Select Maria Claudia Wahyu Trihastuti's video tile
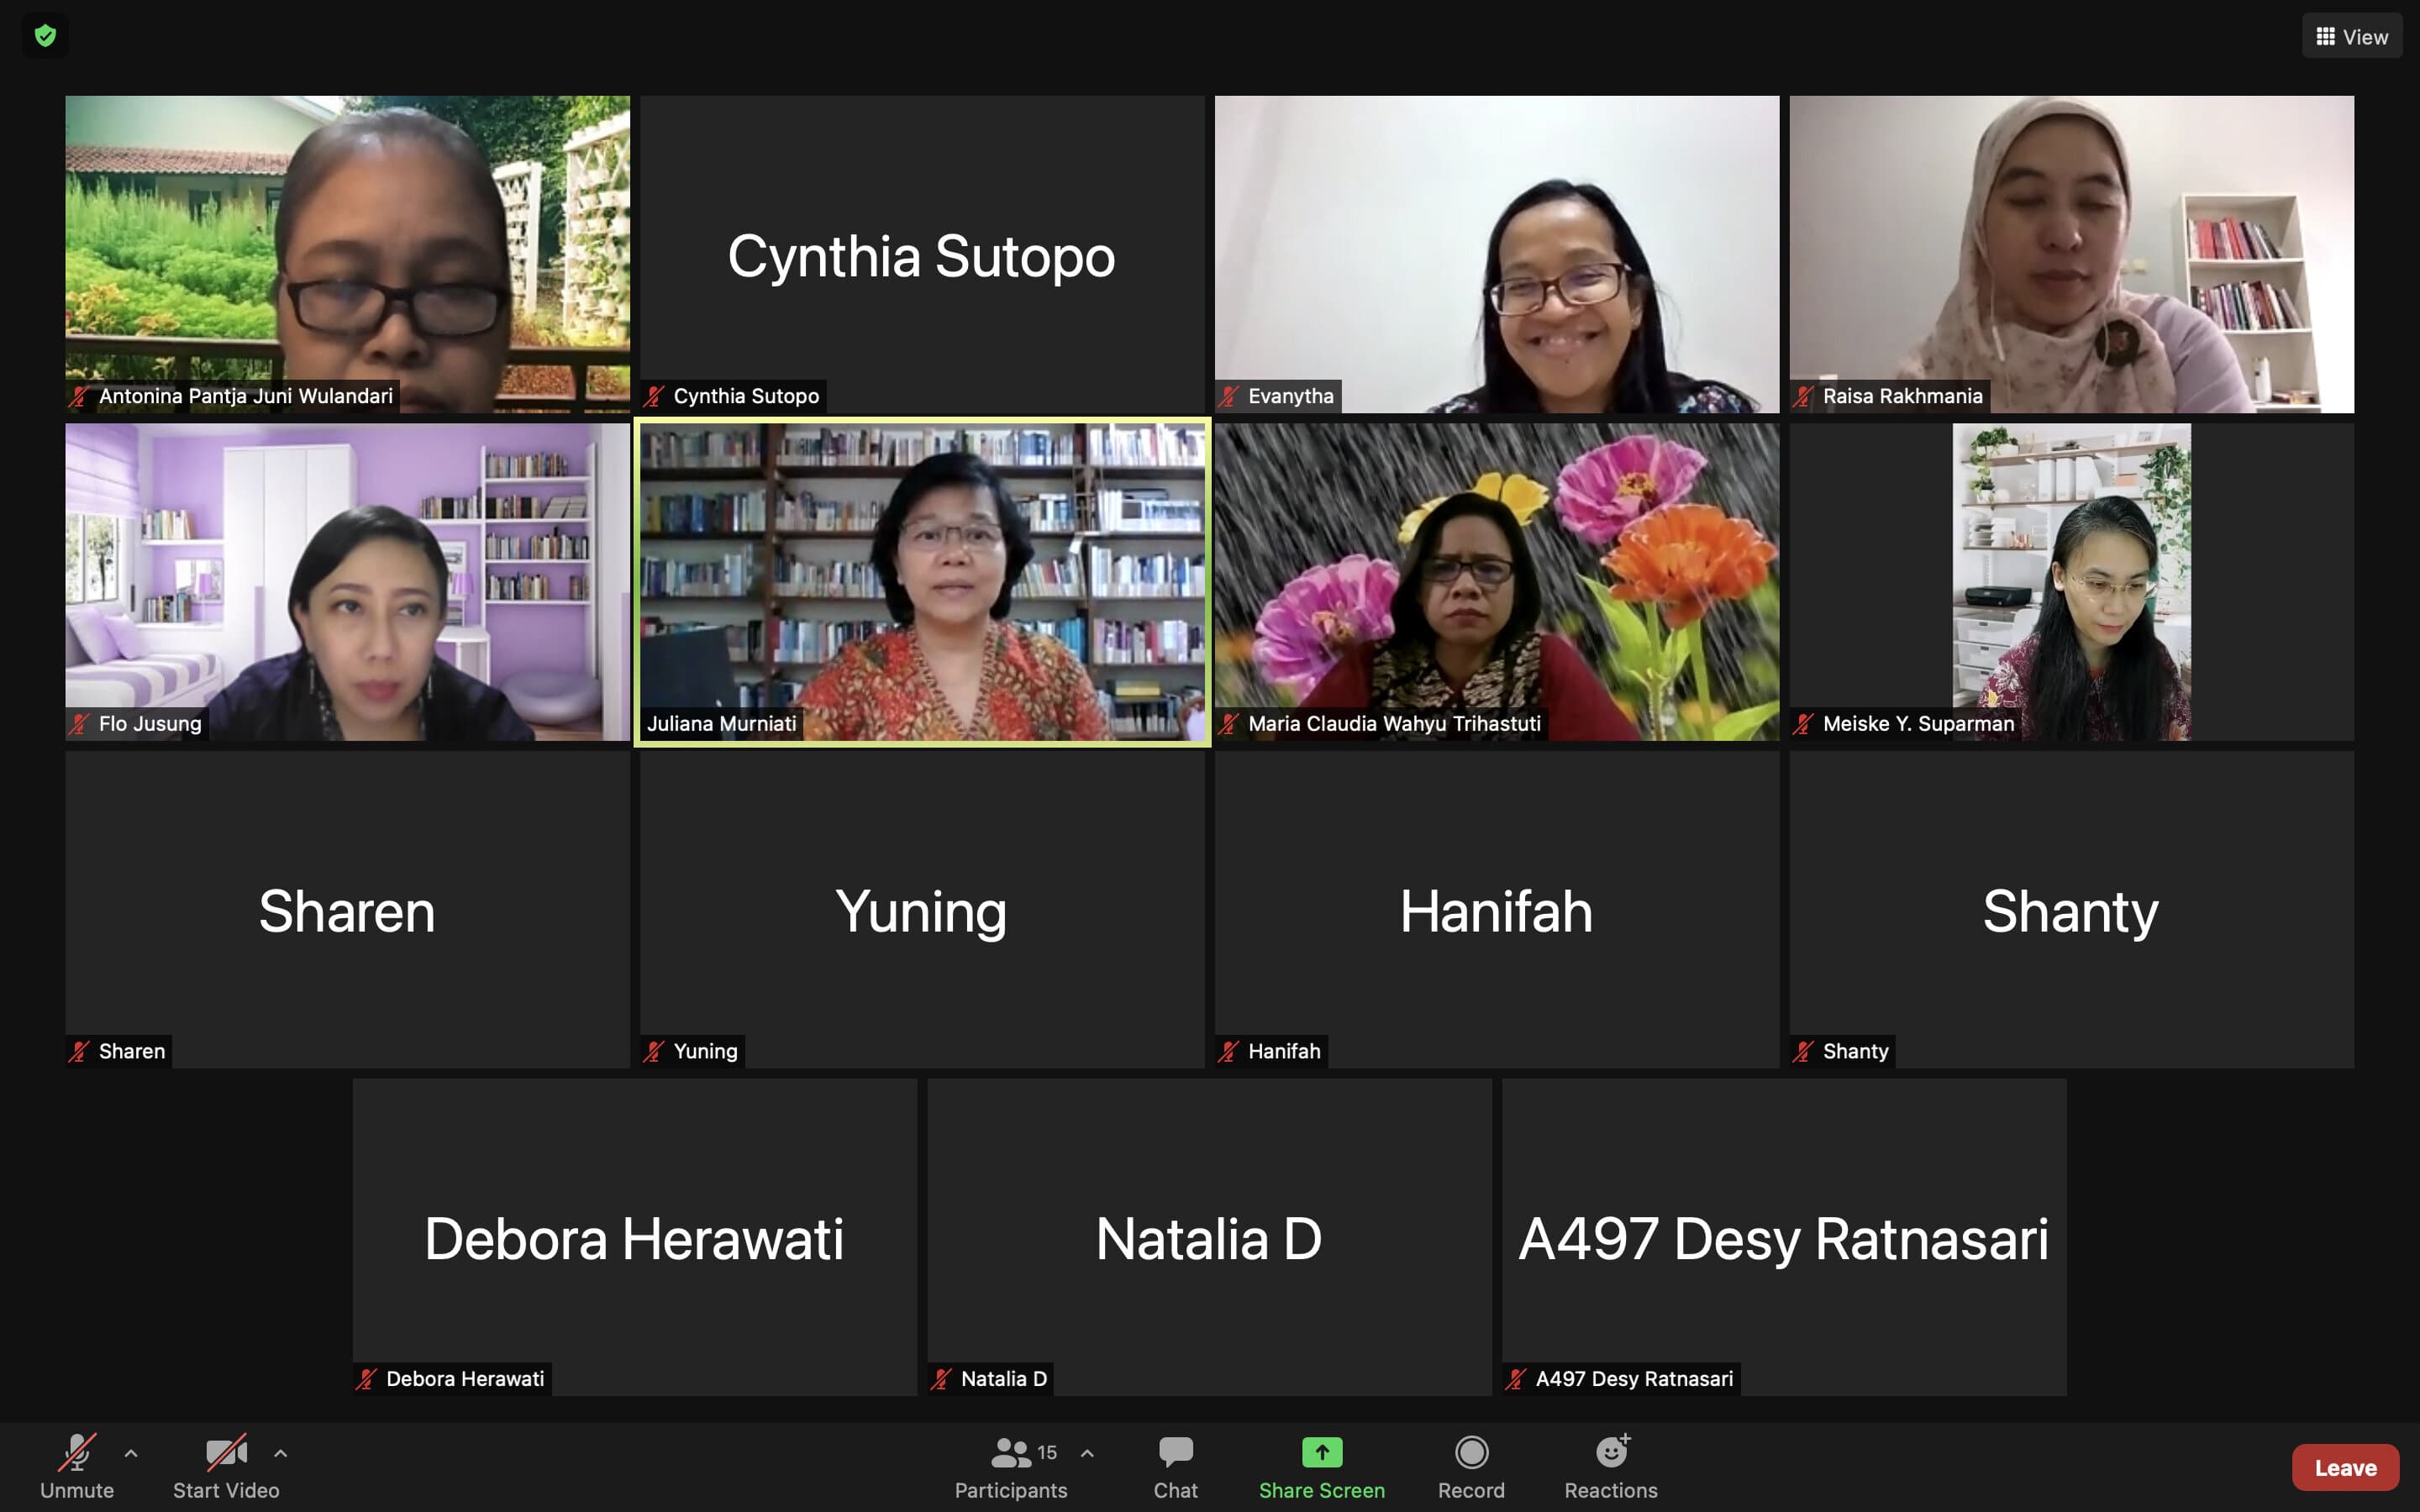The image size is (2420, 1512). 1497,582
